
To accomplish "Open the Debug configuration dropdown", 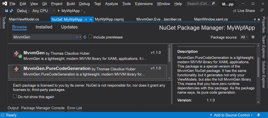I will point(23,11).
